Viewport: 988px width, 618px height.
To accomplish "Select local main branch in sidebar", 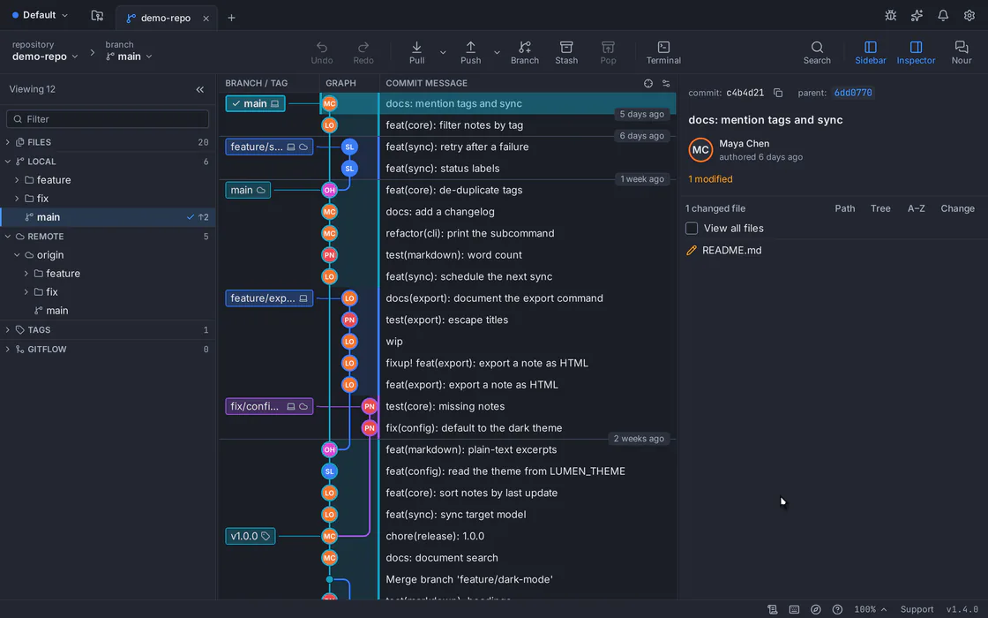I will coord(108,217).
